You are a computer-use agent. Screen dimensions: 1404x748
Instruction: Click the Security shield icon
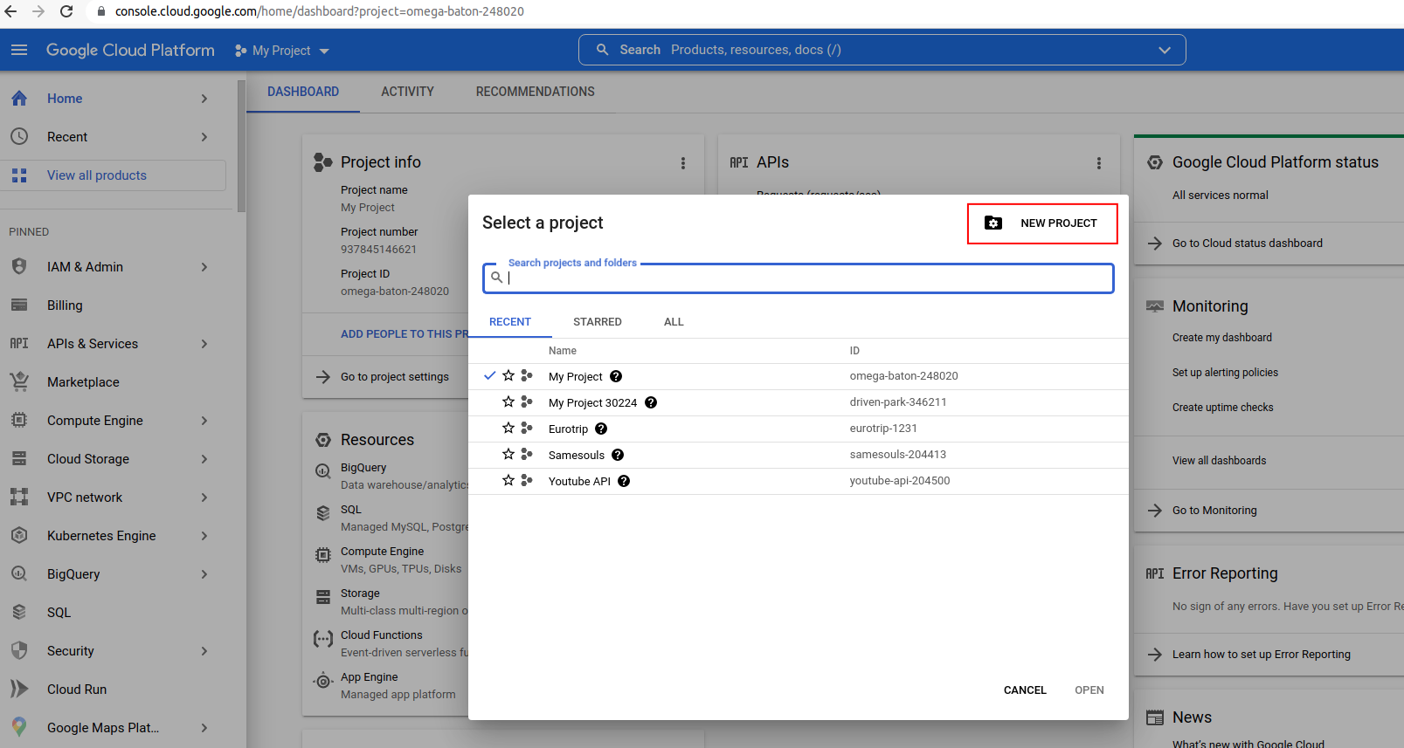point(19,650)
